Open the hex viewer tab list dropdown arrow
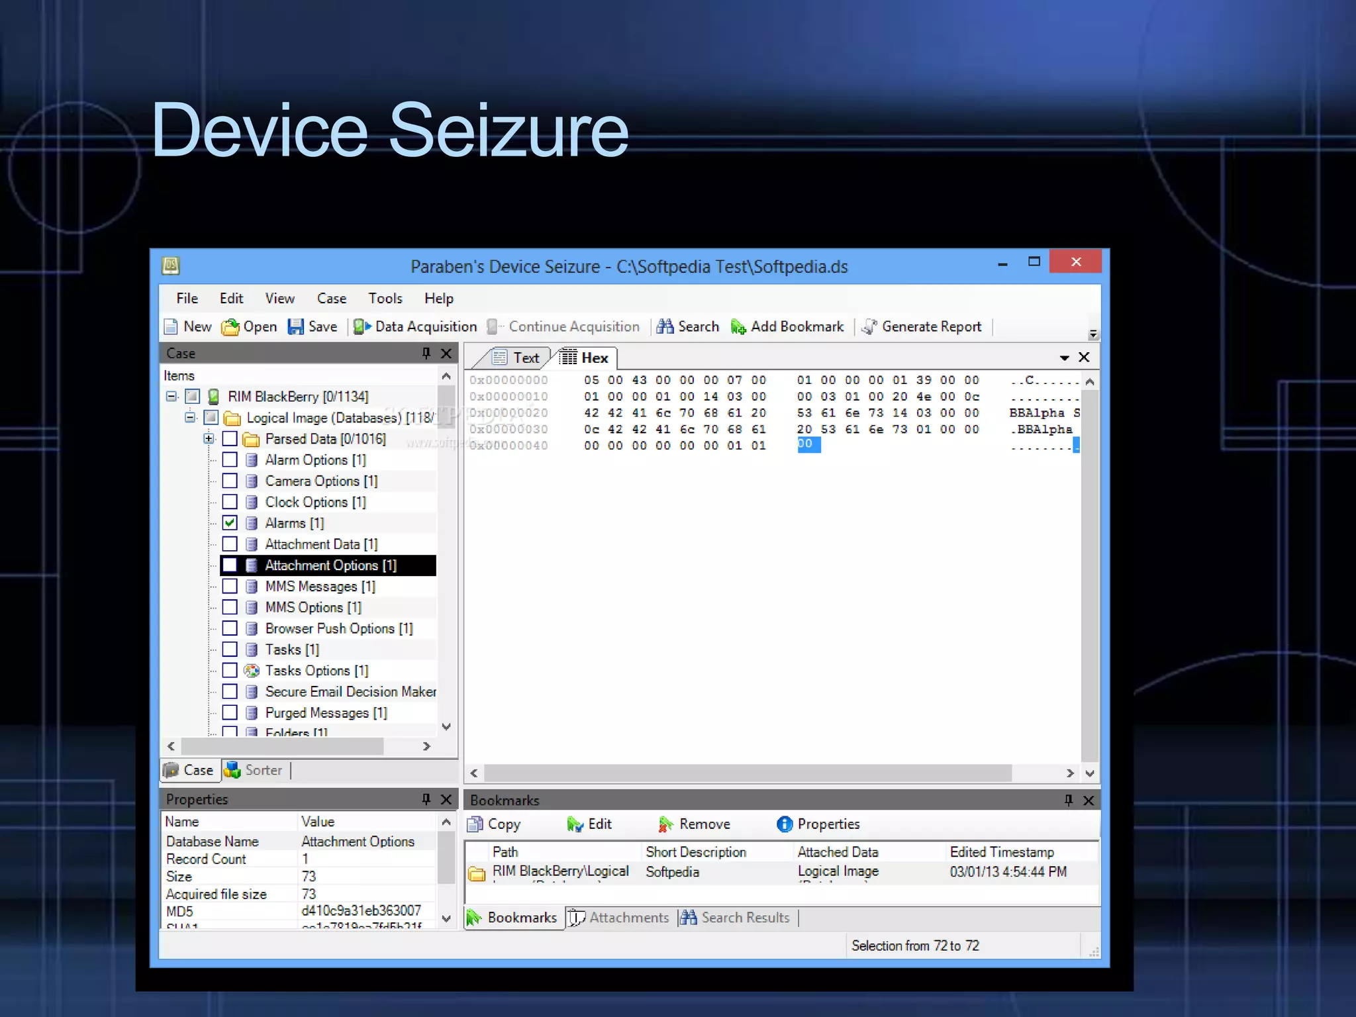 (1064, 358)
